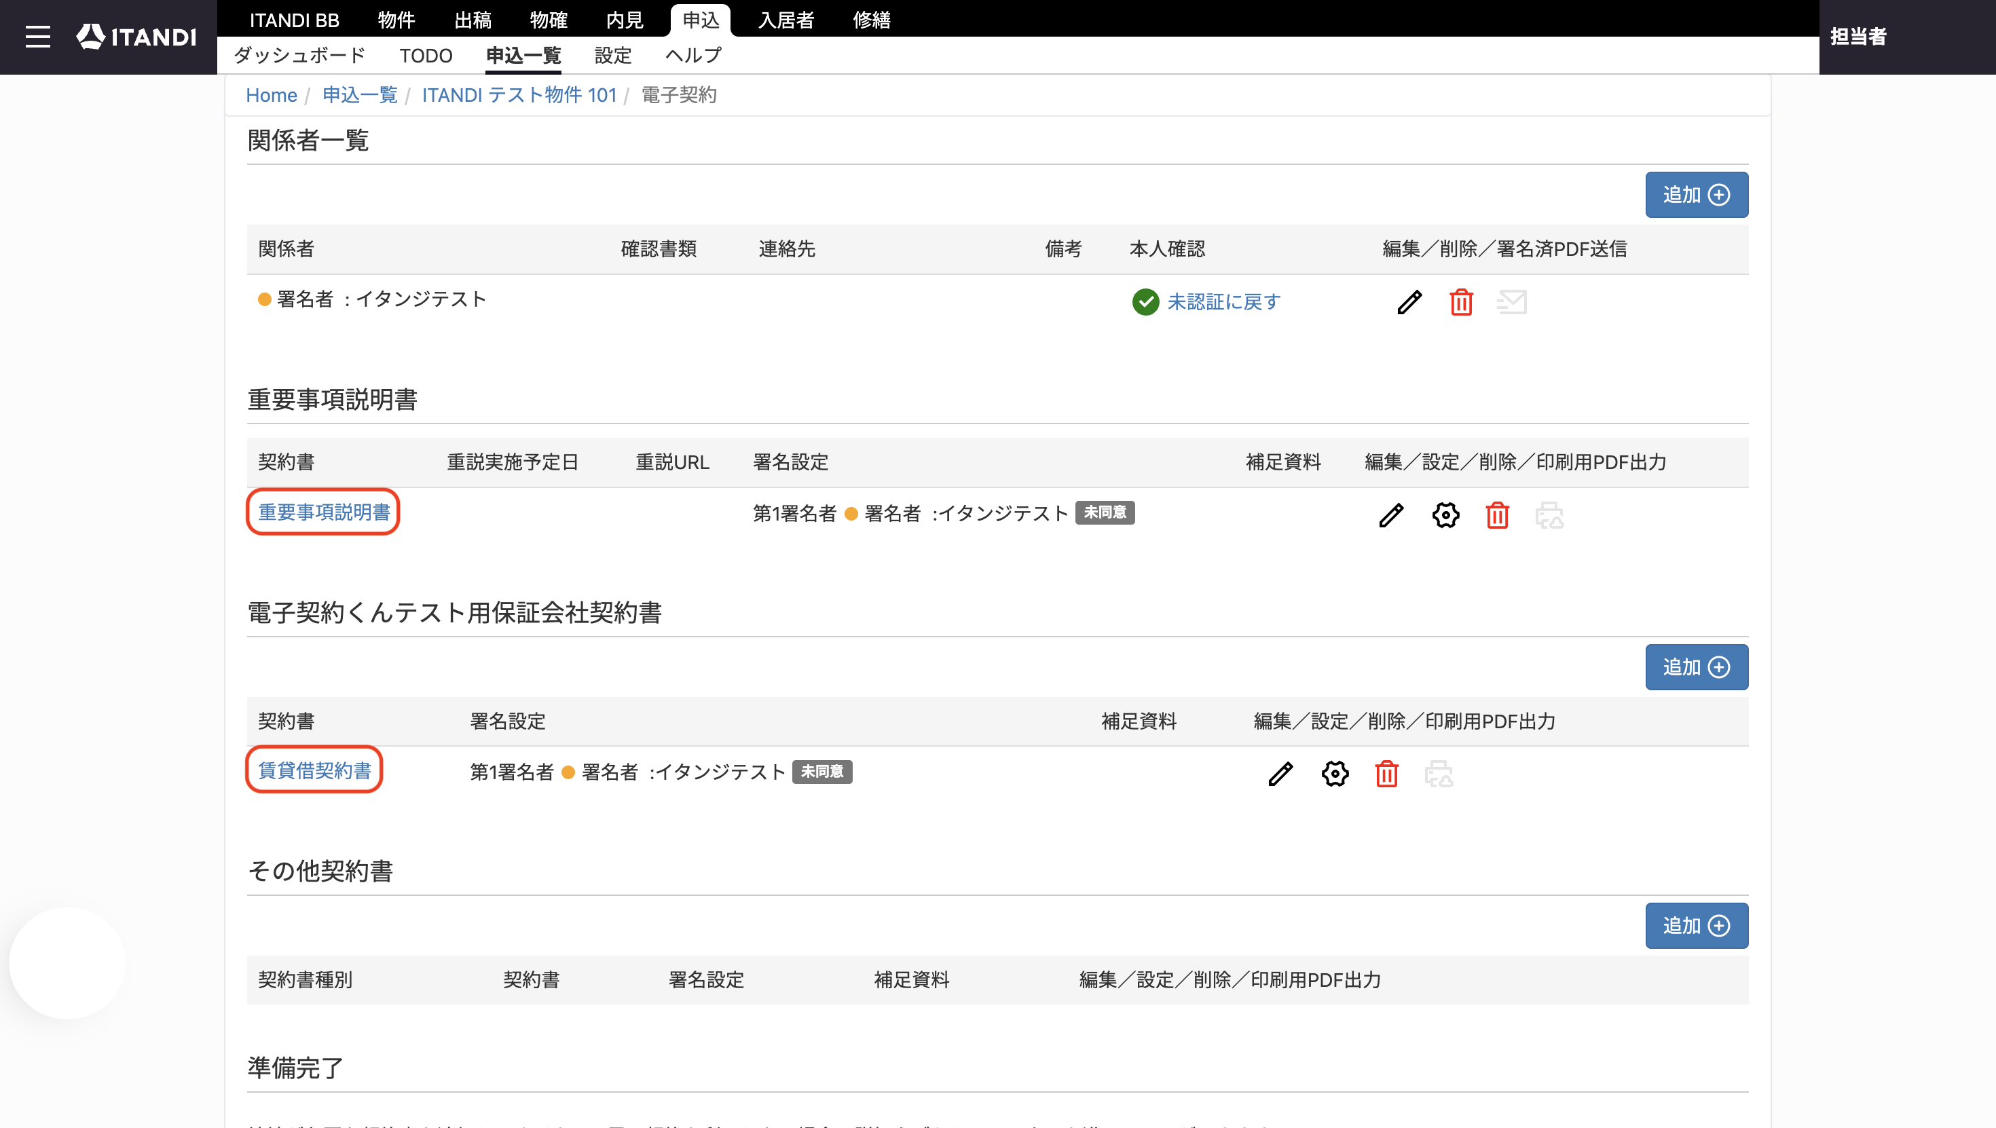Screen dimensions: 1996x1128
Task: Click the 準備完了 section heading
Action: pos(295,1068)
